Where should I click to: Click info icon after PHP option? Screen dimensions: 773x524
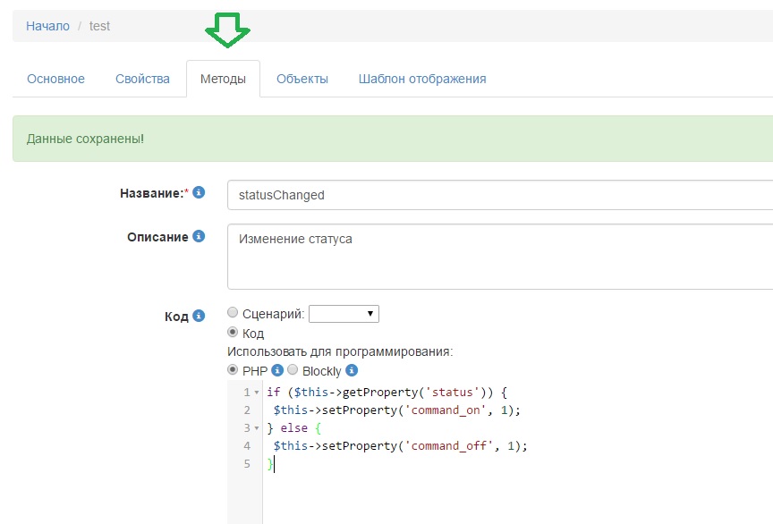point(277,370)
